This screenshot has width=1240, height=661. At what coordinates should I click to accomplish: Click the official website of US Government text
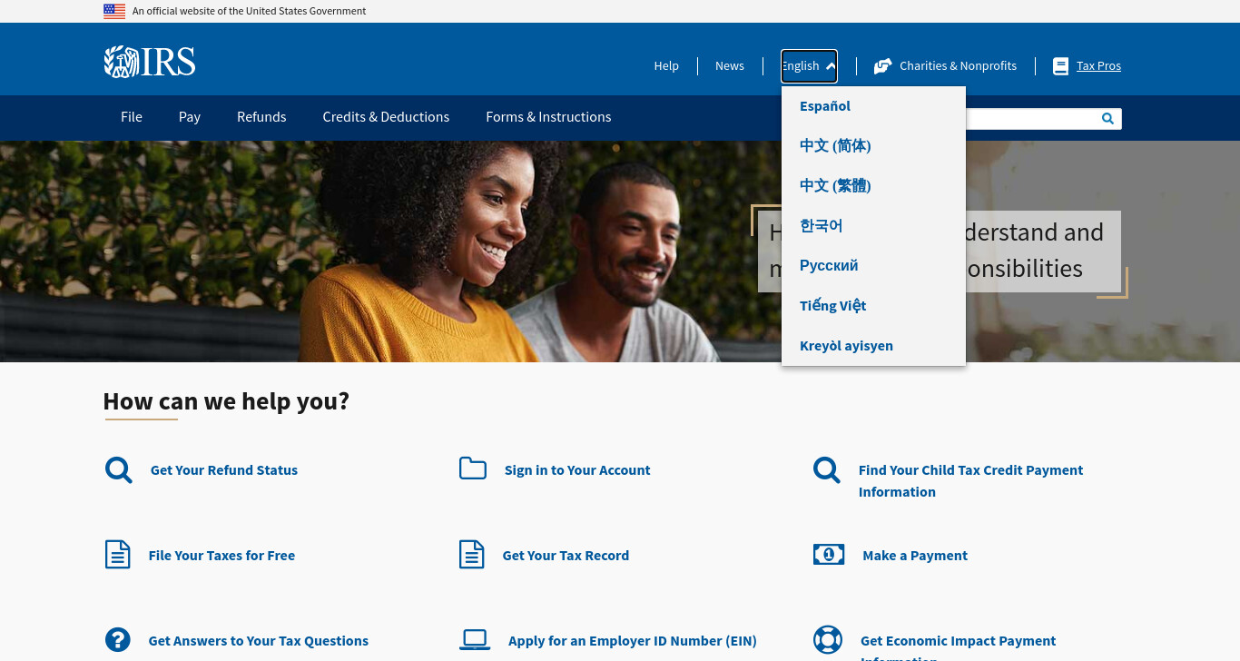[250, 12]
